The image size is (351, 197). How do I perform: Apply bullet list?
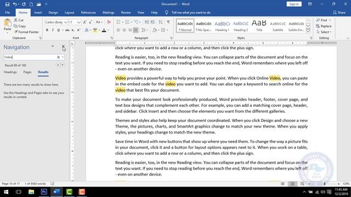tap(118, 22)
